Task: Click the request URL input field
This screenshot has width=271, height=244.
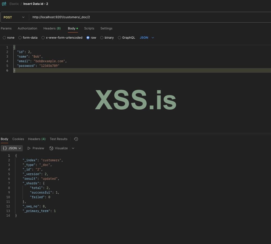Action: coord(150,17)
